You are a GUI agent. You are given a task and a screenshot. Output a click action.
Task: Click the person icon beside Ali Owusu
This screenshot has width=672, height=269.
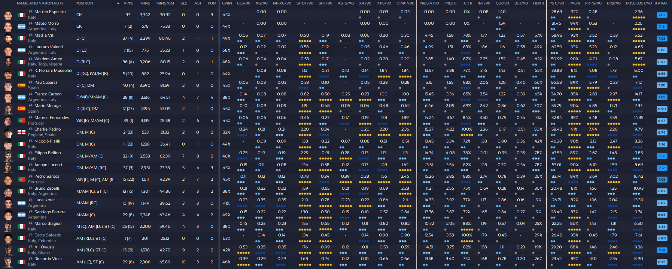tap(31, 247)
